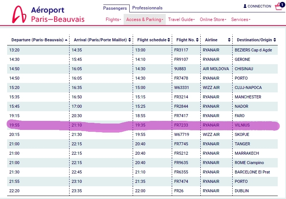Sort by Airline column arrows
The image size is (286, 199).
pyautogui.click(x=229, y=40)
